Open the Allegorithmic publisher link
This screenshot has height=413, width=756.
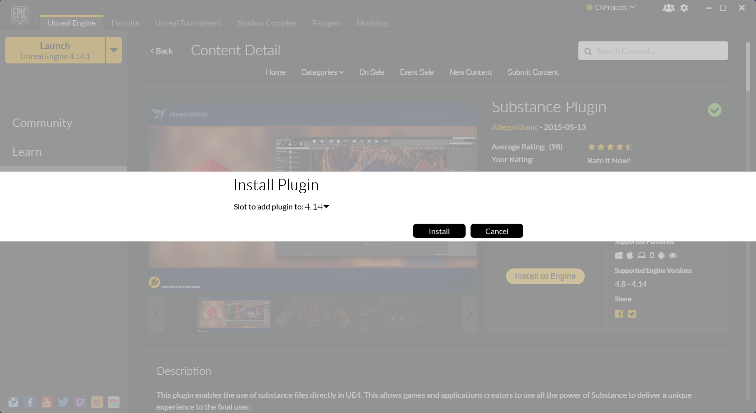pyautogui.click(x=515, y=127)
